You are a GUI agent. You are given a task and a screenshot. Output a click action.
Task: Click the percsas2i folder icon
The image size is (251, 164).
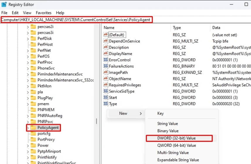point(33,27)
